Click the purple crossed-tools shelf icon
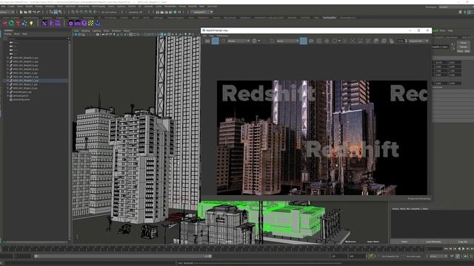Screen dimensions: 474x266 [44, 23]
